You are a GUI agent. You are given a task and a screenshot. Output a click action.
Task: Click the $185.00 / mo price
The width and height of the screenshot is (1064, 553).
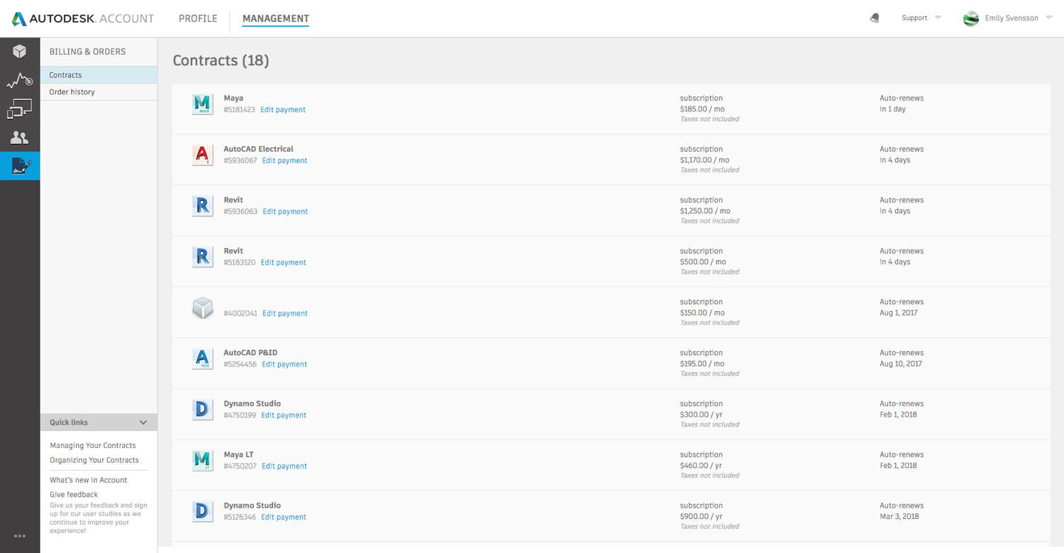point(702,109)
